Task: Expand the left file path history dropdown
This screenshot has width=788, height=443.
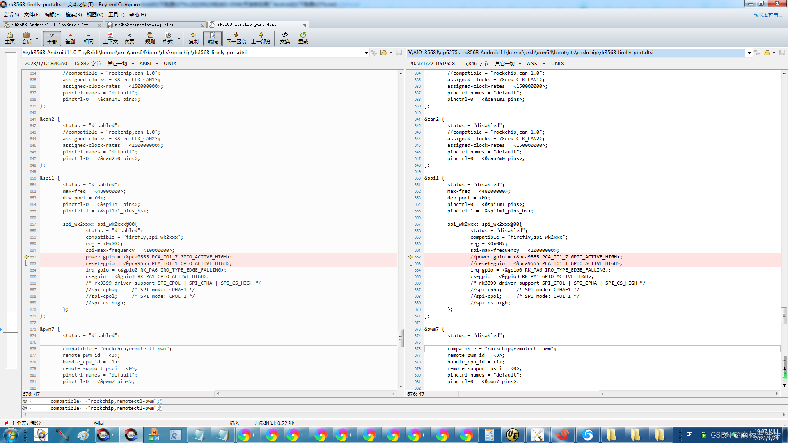Action: [365, 53]
